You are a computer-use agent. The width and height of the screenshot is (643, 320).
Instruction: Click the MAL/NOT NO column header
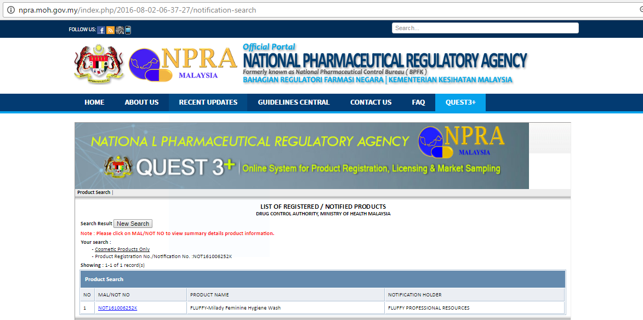point(140,295)
